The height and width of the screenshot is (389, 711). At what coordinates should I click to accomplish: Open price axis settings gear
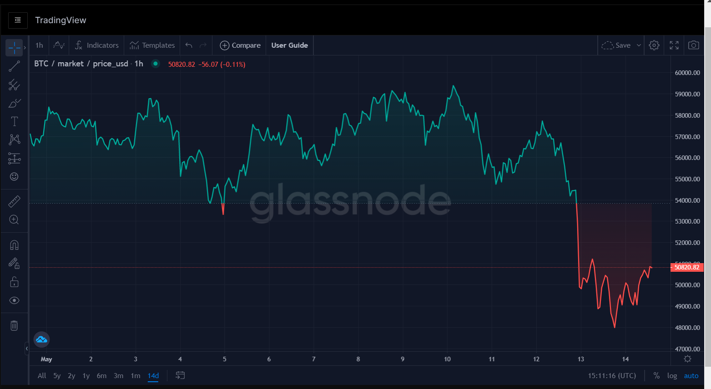tap(687, 359)
